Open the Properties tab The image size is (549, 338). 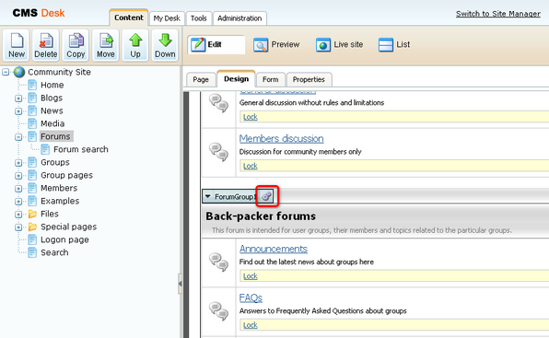click(x=309, y=79)
